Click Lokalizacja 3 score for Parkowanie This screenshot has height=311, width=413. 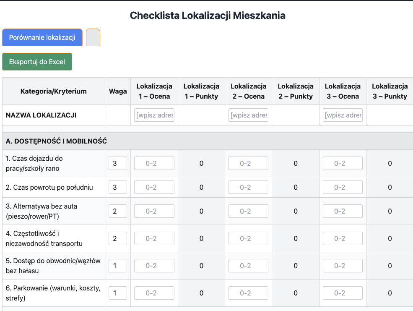[x=343, y=293]
